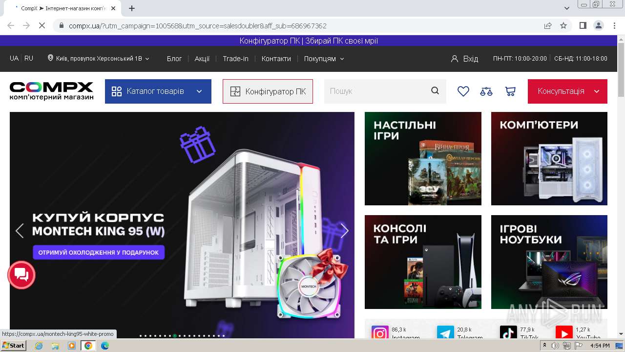The height and width of the screenshot is (352, 625).
Task: Open the Instagram social icon
Action: pyautogui.click(x=380, y=333)
